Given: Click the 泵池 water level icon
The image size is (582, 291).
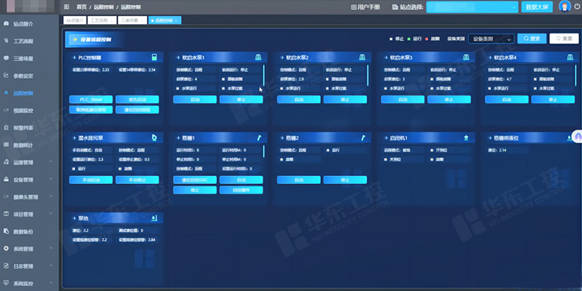Looking at the screenshot, I should coord(154,217).
